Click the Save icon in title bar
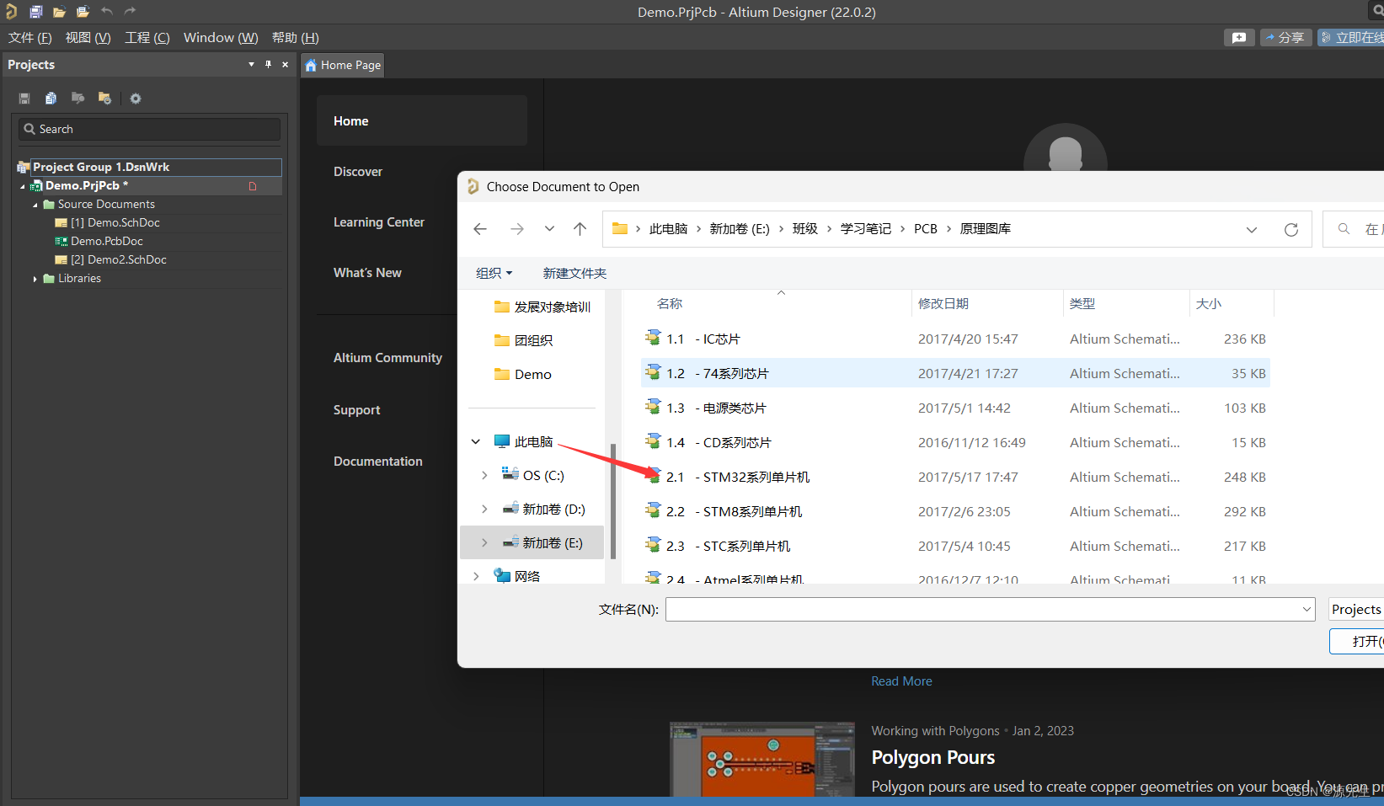 (x=35, y=12)
